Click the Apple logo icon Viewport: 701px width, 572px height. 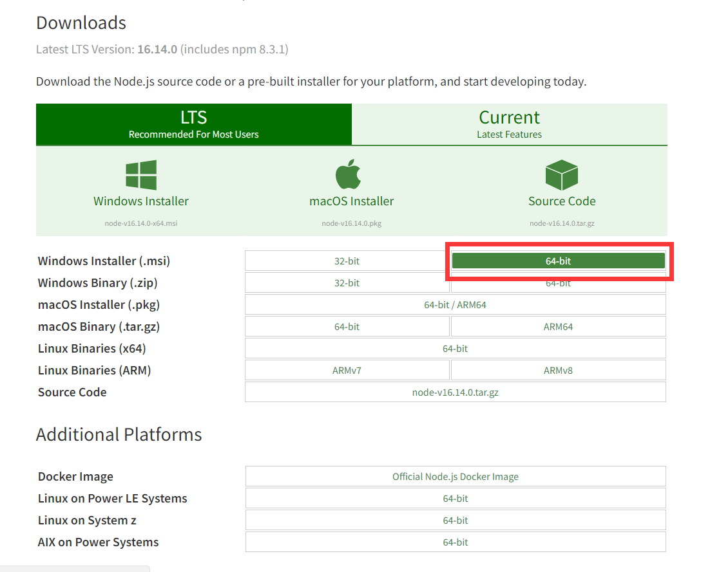[349, 174]
